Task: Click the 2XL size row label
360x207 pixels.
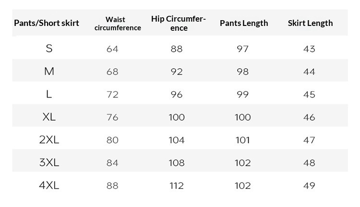Action: coord(49,140)
